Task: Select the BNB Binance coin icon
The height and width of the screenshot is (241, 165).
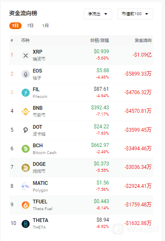Action: [25, 111]
